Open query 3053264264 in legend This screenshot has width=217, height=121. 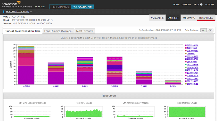(x=192, y=45)
